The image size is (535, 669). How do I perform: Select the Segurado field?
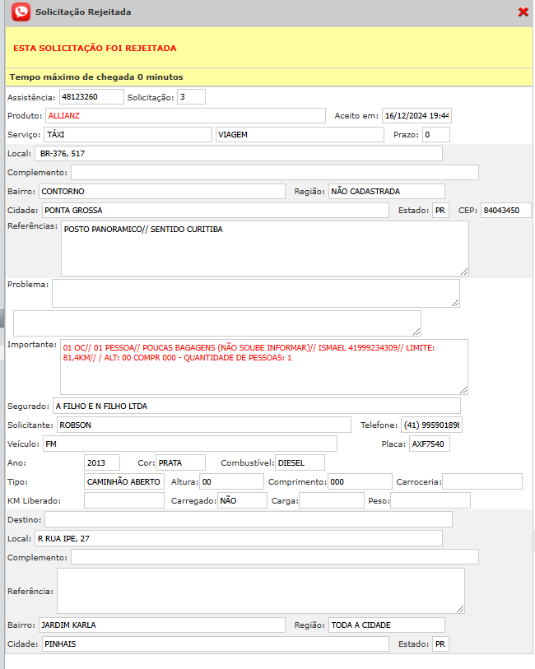(x=255, y=406)
